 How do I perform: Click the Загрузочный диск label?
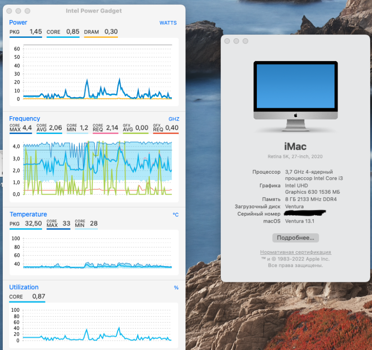(257, 206)
